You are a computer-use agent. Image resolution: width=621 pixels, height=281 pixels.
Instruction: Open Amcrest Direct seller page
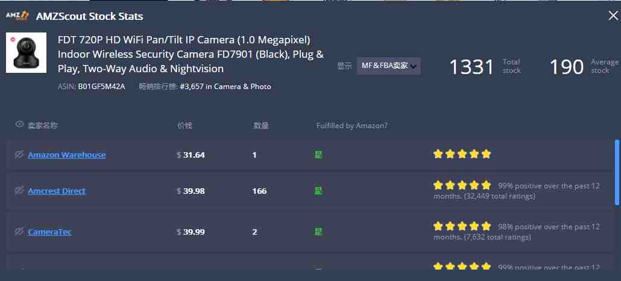tap(57, 191)
